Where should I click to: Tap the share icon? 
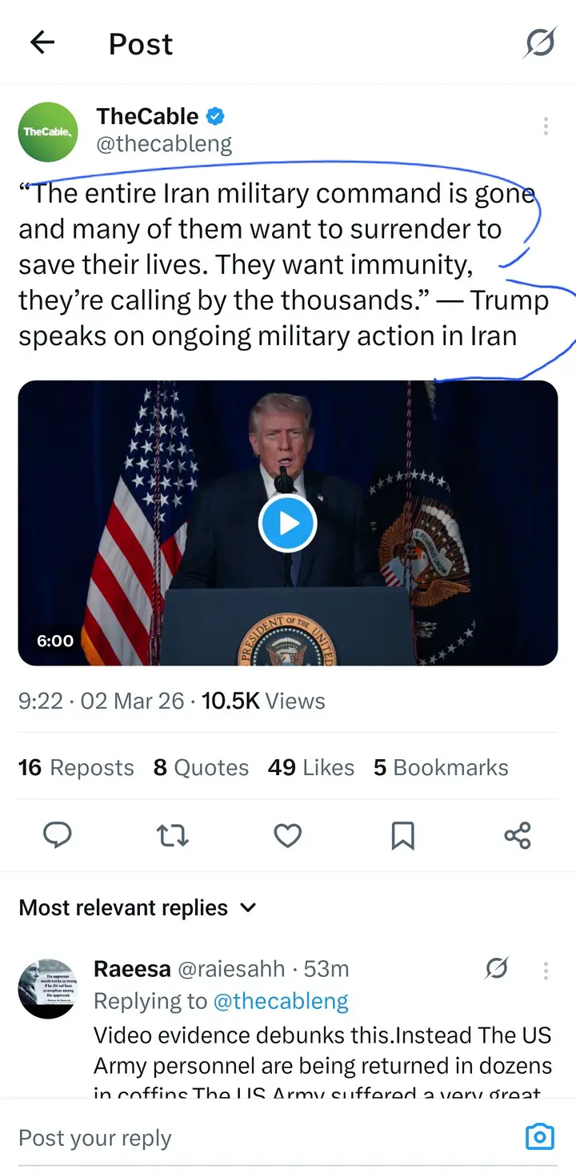pos(518,836)
